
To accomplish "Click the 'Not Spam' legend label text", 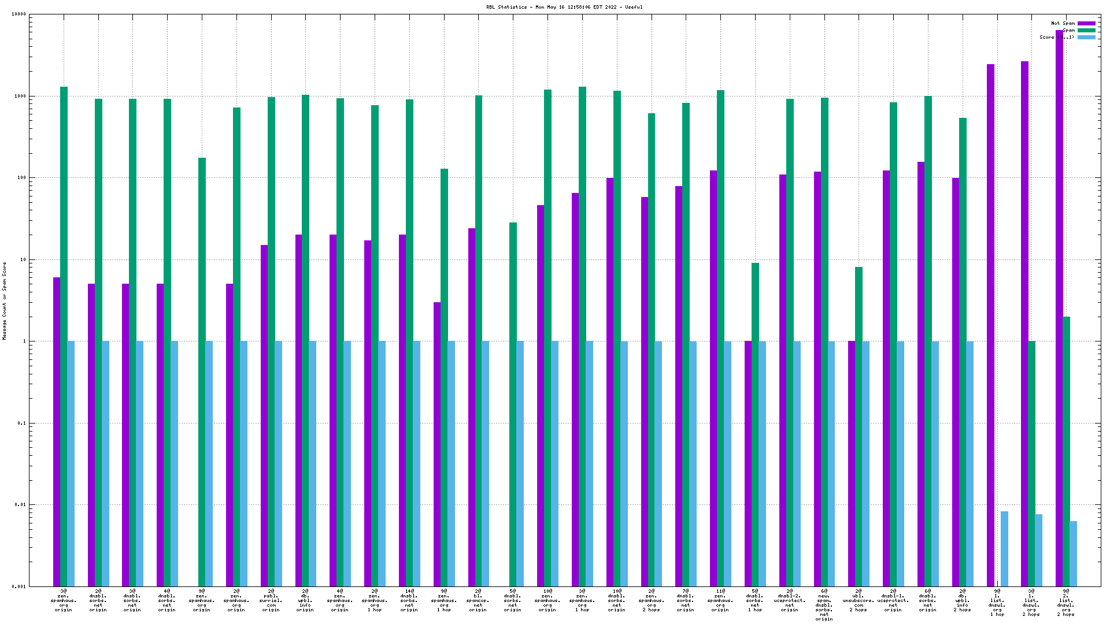I will click(x=1063, y=24).
